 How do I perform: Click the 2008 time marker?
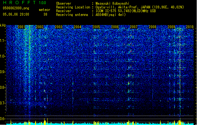(153, 27)
